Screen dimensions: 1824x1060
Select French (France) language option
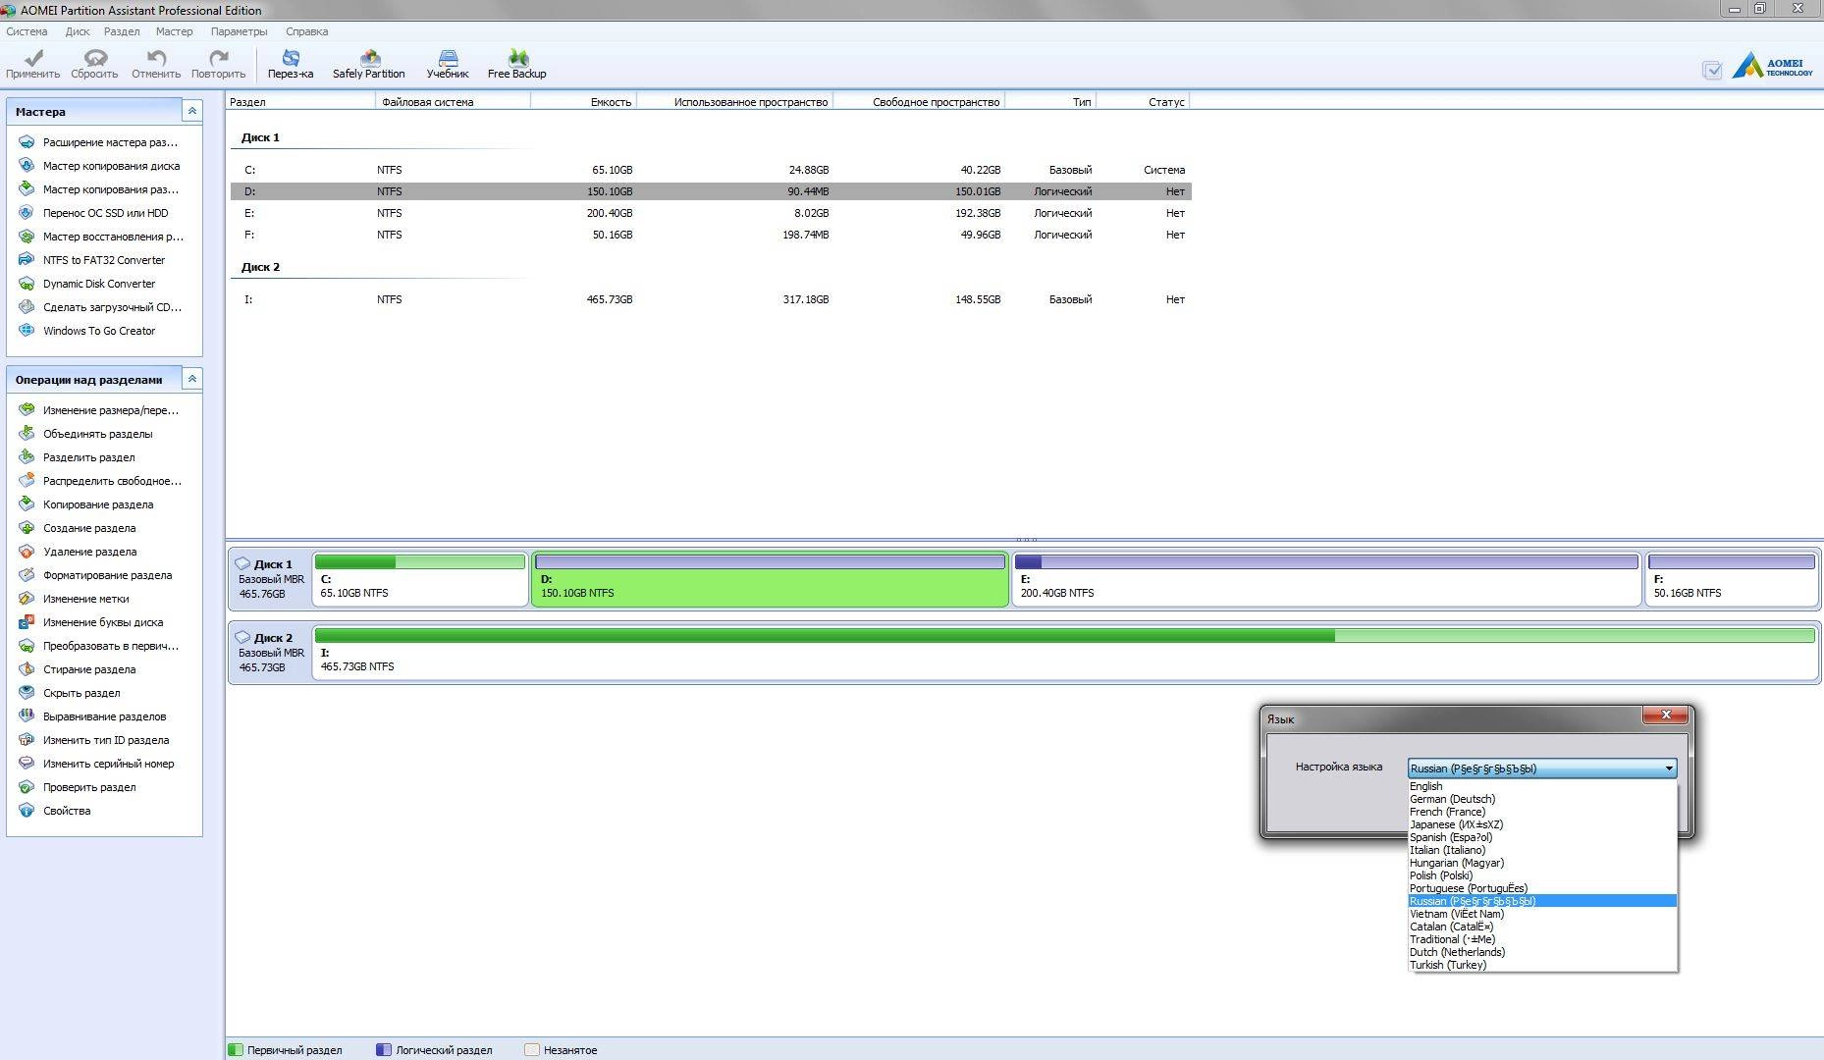[1542, 812]
